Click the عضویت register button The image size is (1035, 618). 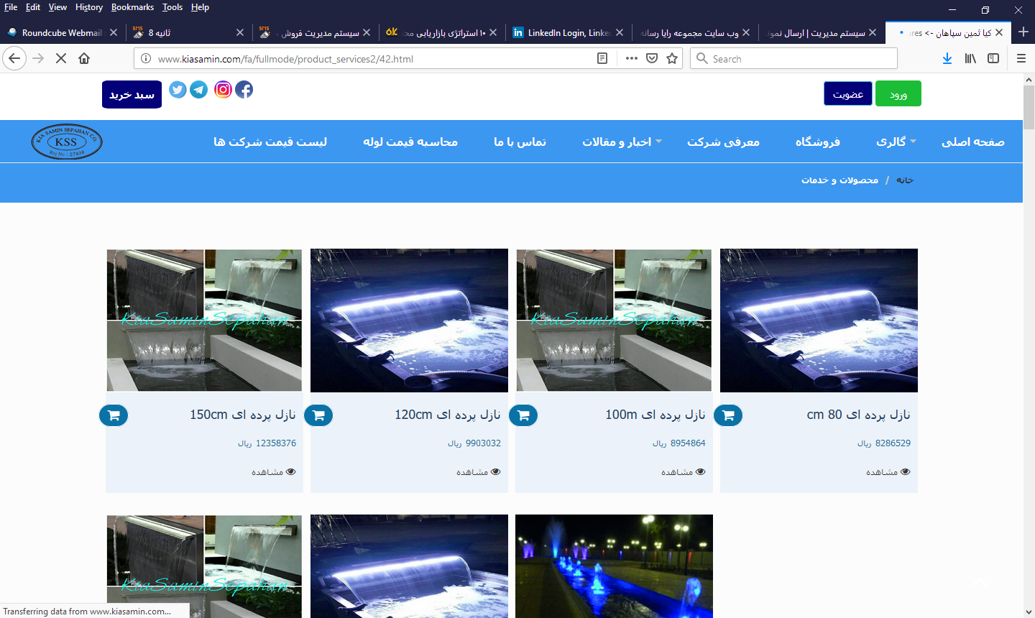[x=848, y=93]
